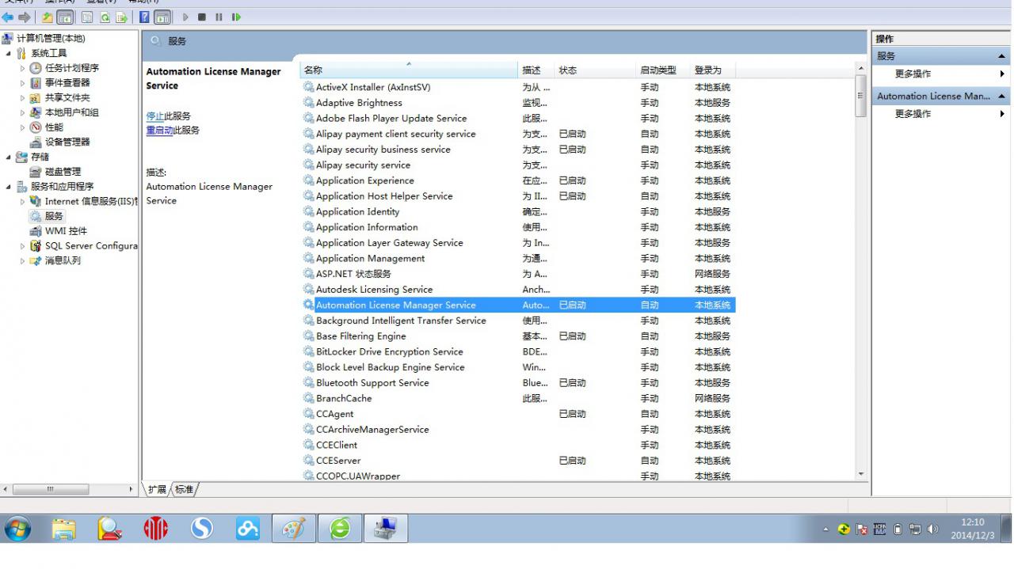
Task: Select the Adobe Flash Player Update Service row
Action: click(518, 119)
